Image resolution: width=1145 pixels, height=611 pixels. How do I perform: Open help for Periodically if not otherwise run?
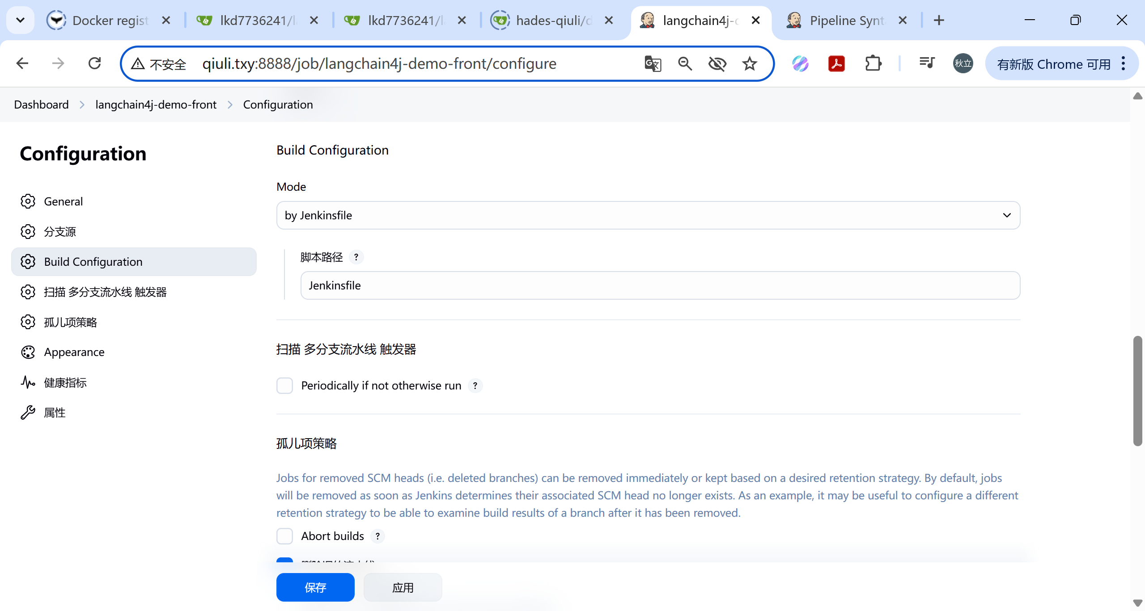coord(475,385)
